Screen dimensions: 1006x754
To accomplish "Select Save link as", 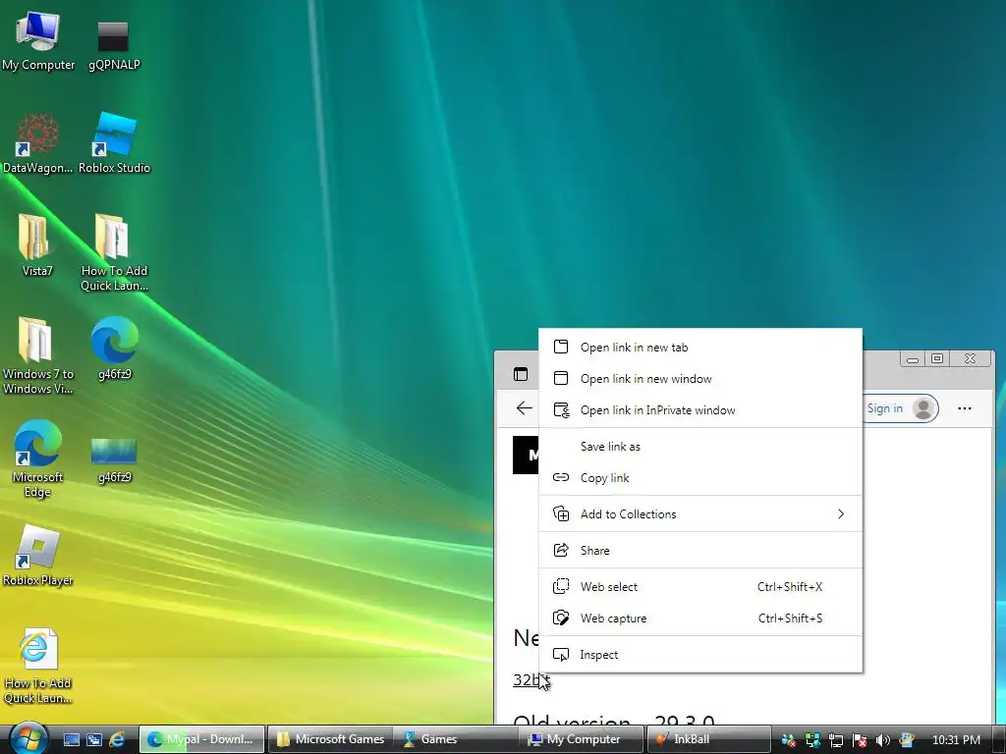I will pyautogui.click(x=700, y=447).
